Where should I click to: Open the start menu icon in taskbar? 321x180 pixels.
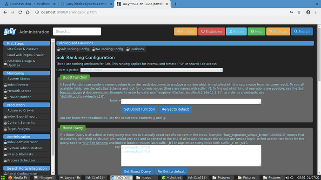[3, 178]
